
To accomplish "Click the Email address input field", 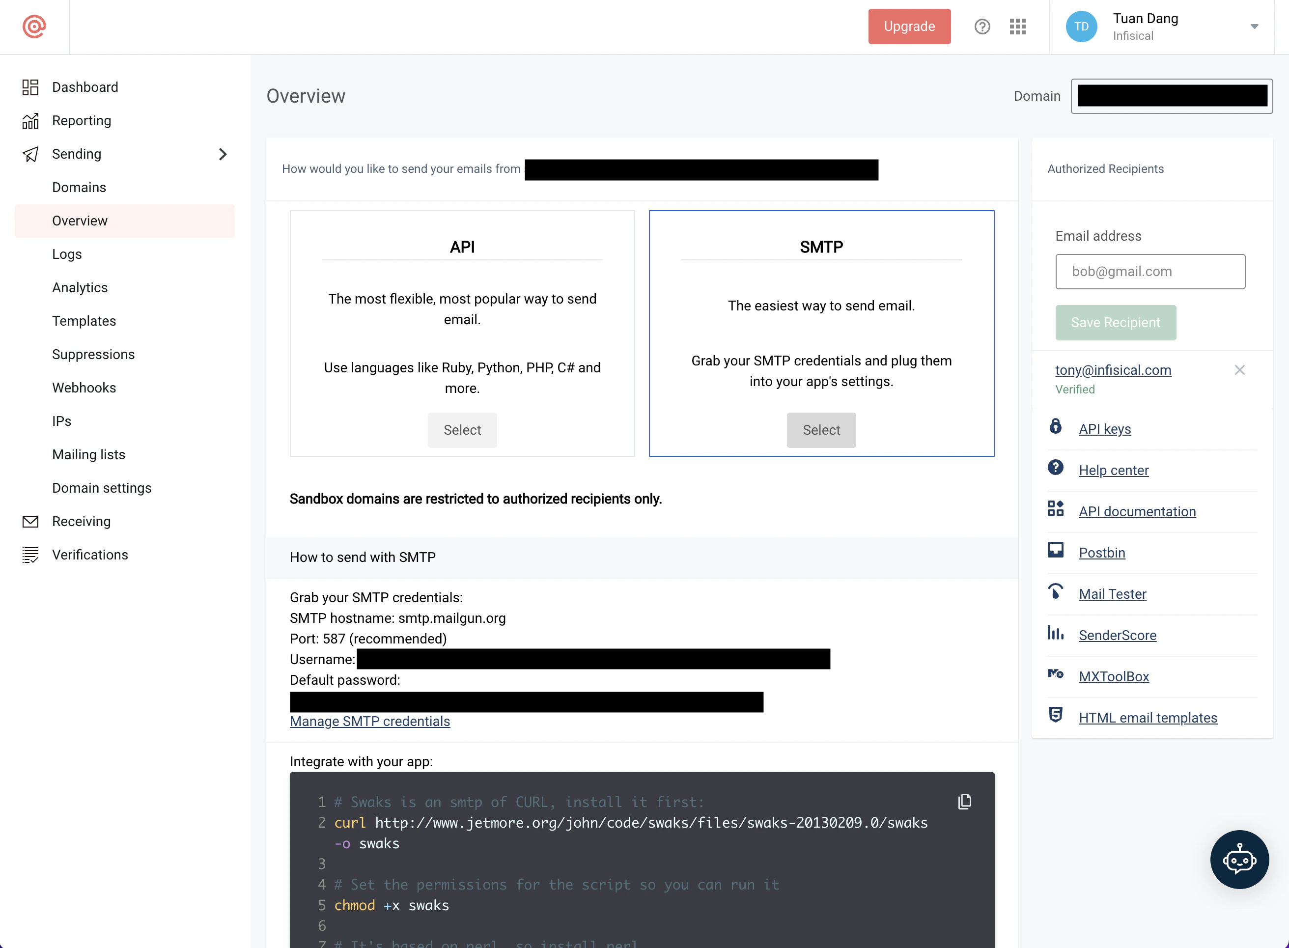I will (x=1149, y=272).
